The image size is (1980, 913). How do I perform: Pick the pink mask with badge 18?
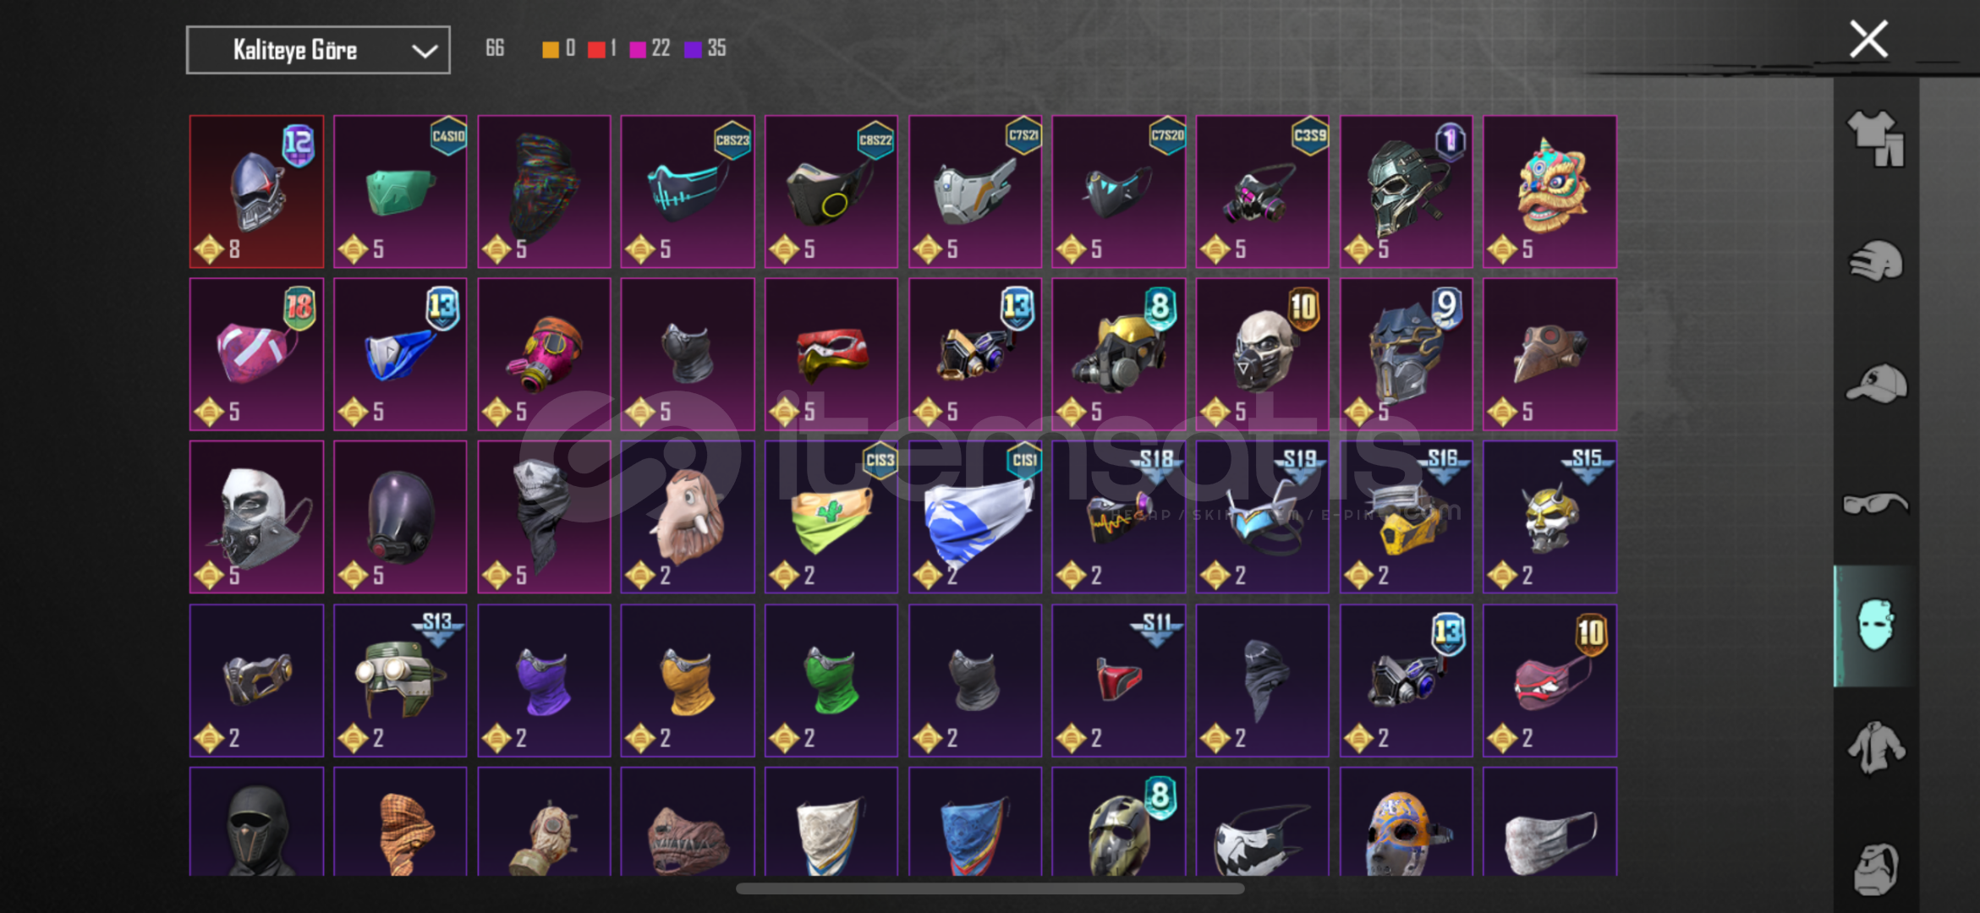click(256, 355)
